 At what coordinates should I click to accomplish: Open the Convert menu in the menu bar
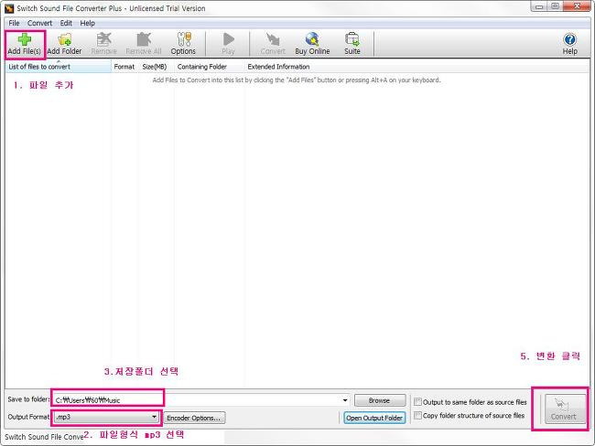[39, 23]
